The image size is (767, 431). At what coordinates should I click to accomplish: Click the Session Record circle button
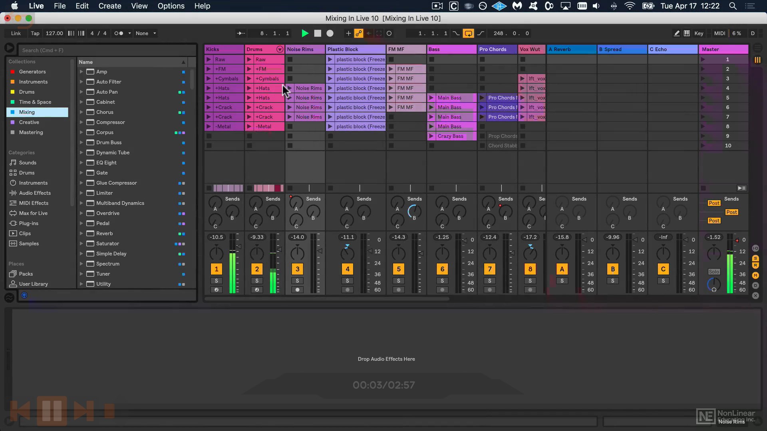click(x=389, y=34)
